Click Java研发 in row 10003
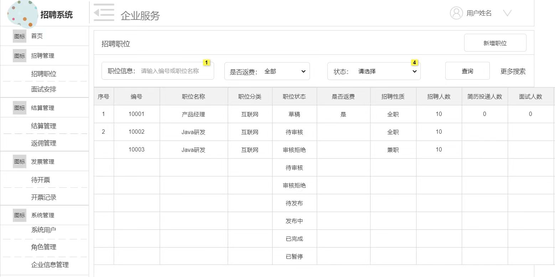555x277 pixels. pos(193,150)
